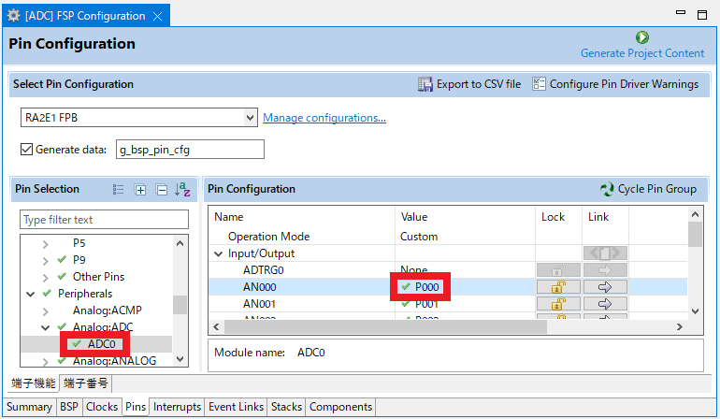Maximize the editor view
The image size is (720, 419).
701,15
